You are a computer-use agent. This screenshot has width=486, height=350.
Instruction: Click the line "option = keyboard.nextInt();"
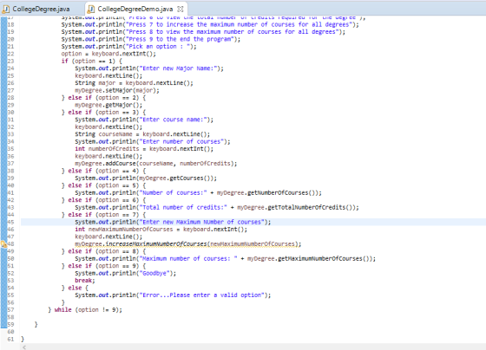tap(108, 54)
